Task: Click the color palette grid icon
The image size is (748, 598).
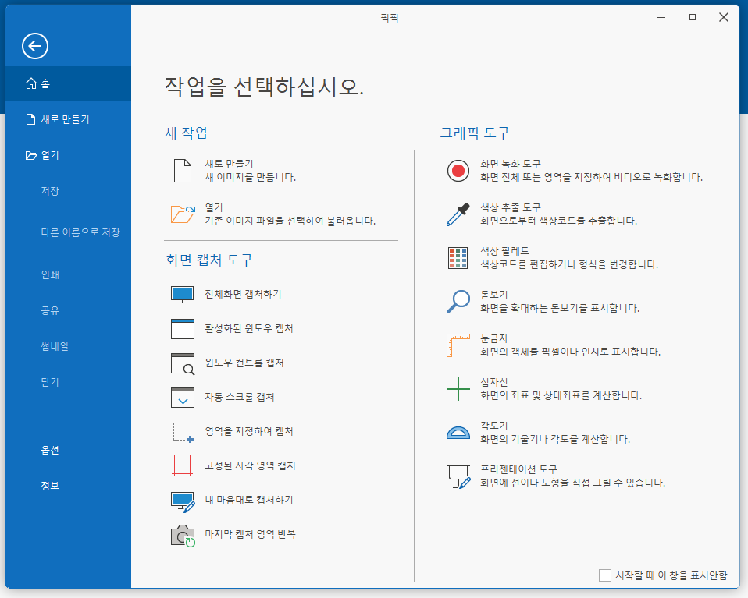Action: point(458,258)
